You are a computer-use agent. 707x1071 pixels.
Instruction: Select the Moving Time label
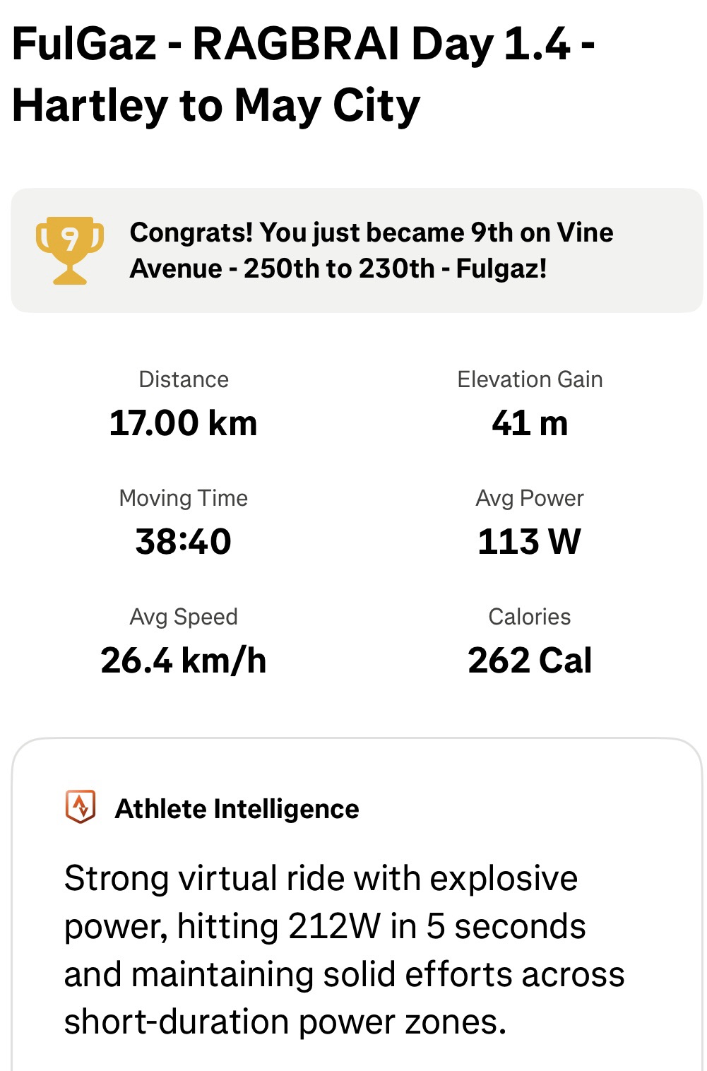click(184, 498)
